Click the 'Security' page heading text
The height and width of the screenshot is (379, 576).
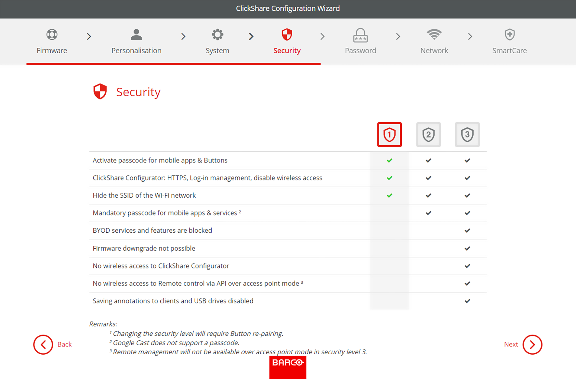click(138, 92)
